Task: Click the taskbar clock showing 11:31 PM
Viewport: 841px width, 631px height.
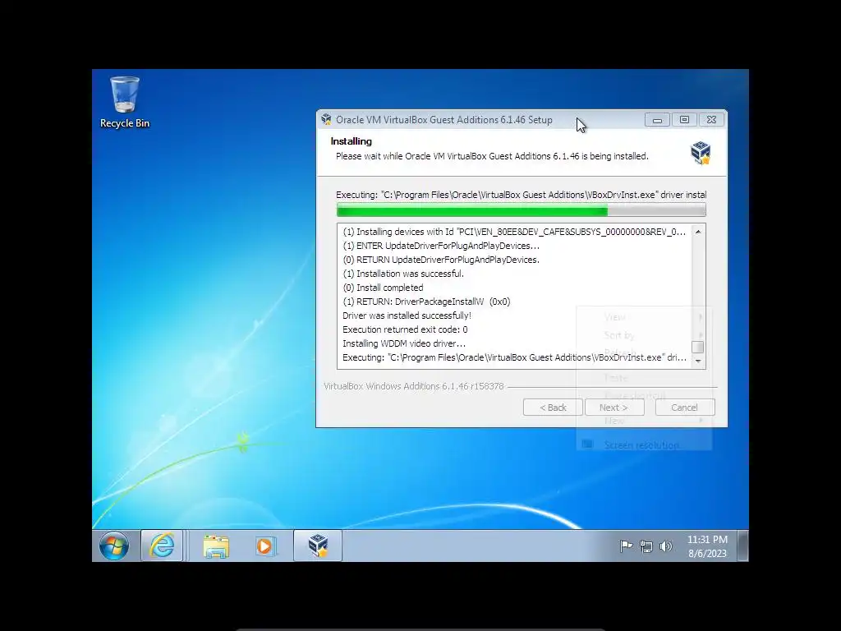Action: [707, 546]
